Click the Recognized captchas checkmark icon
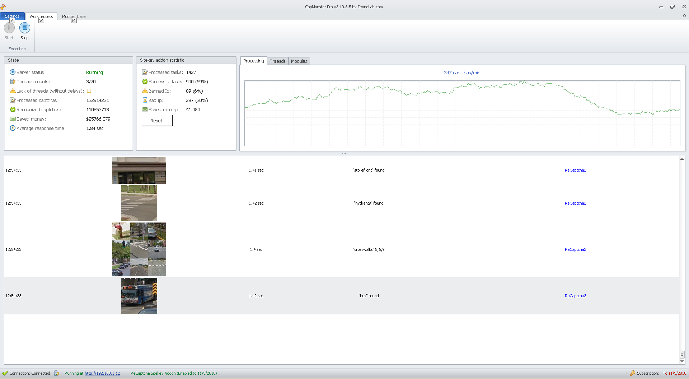Screen dimensions: 689x379 tap(13, 109)
